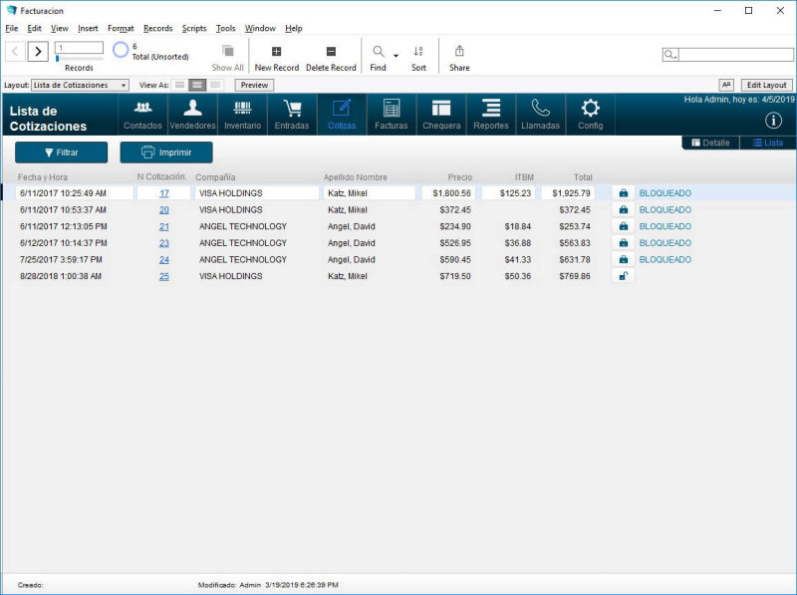Click the Imprimir button

click(166, 152)
